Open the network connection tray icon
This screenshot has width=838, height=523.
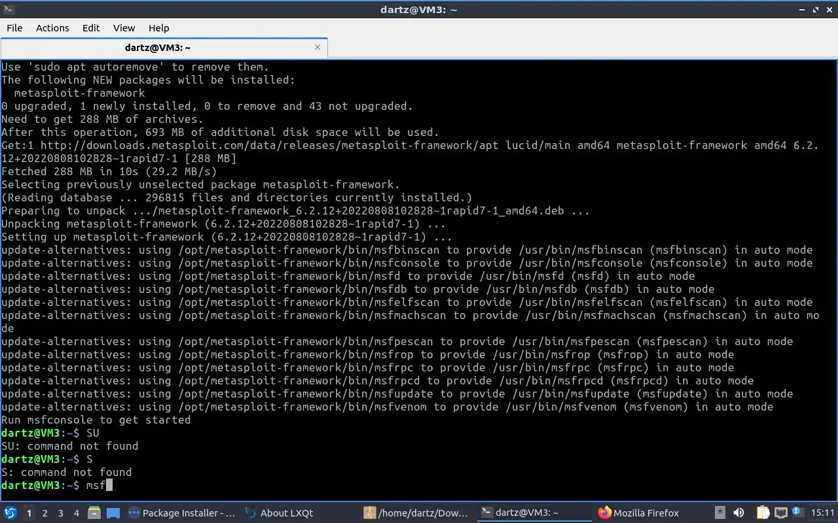click(780, 513)
